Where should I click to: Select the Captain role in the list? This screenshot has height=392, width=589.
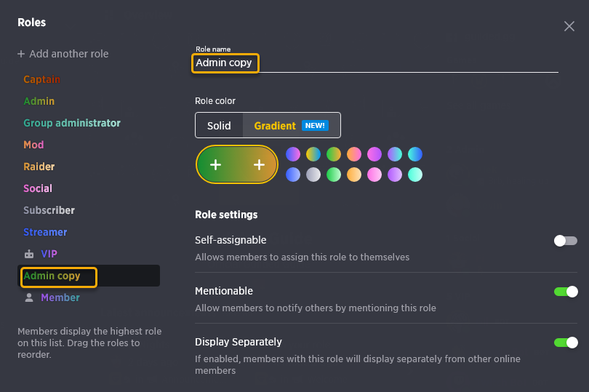pyautogui.click(x=41, y=79)
